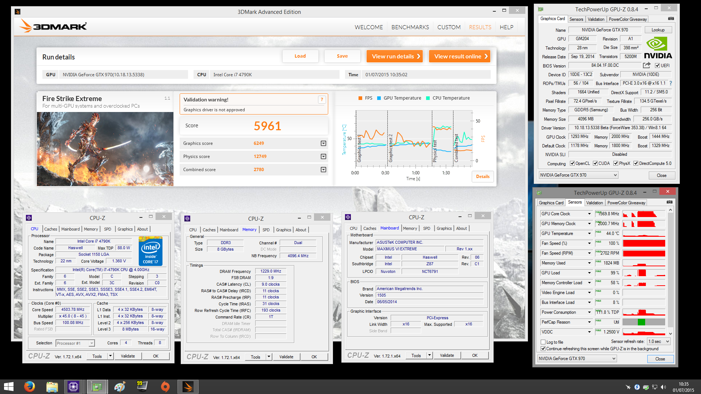
Task: Open the BENCHMARKS menu in 3DMark
Action: tap(410, 27)
